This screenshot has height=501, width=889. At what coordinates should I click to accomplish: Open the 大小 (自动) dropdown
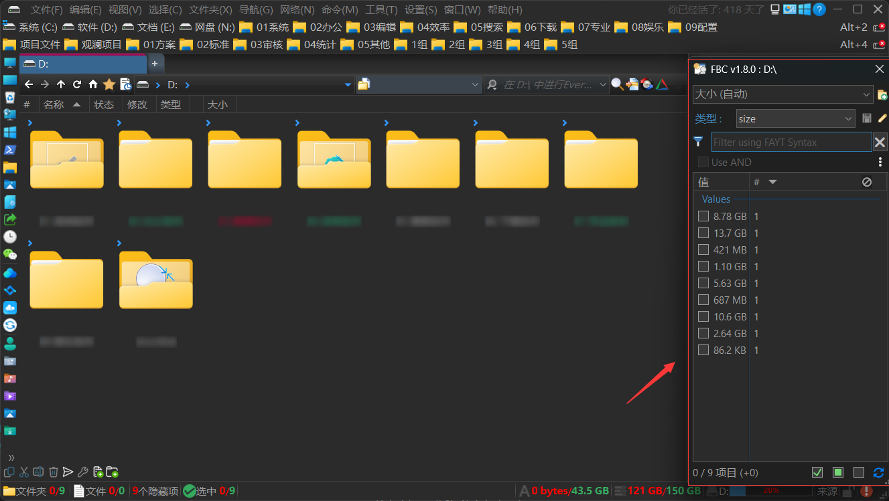782,94
